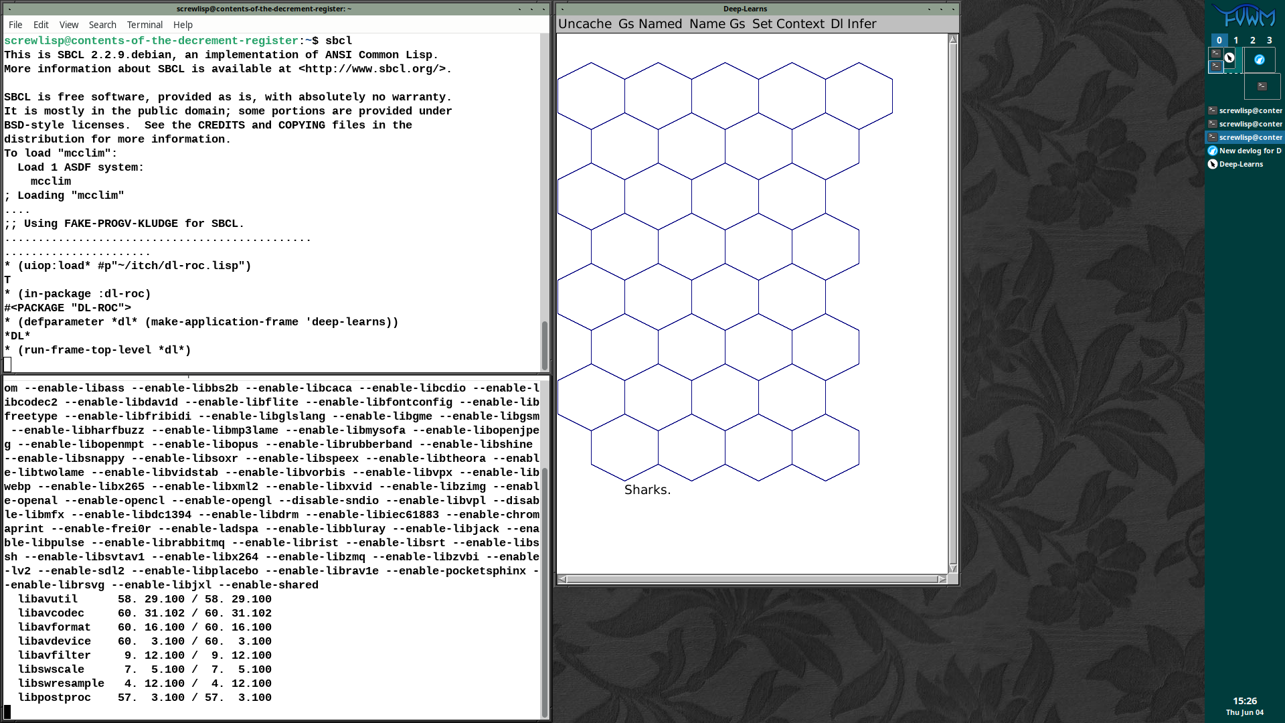
Task: Run the Uncache command in Deep-Learns
Action: (x=585, y=24)
